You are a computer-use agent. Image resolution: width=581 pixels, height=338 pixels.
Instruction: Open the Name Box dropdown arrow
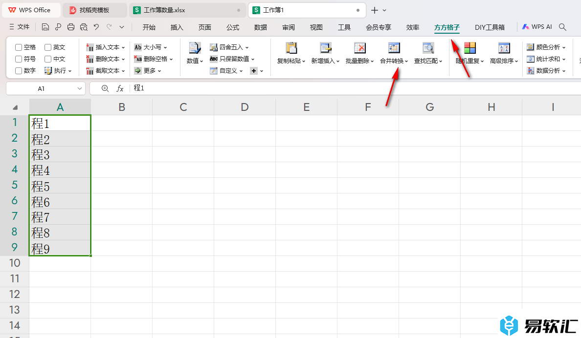pos(79,88)
